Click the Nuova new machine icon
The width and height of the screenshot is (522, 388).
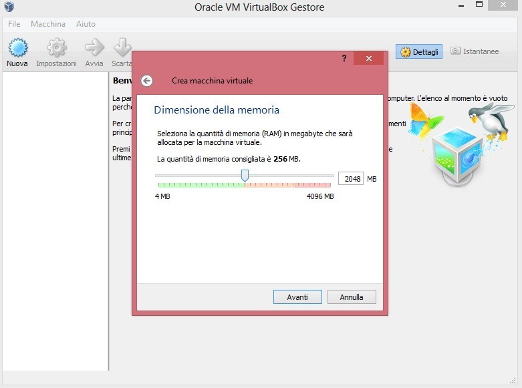pyautogui.click(x=17, y=49)
